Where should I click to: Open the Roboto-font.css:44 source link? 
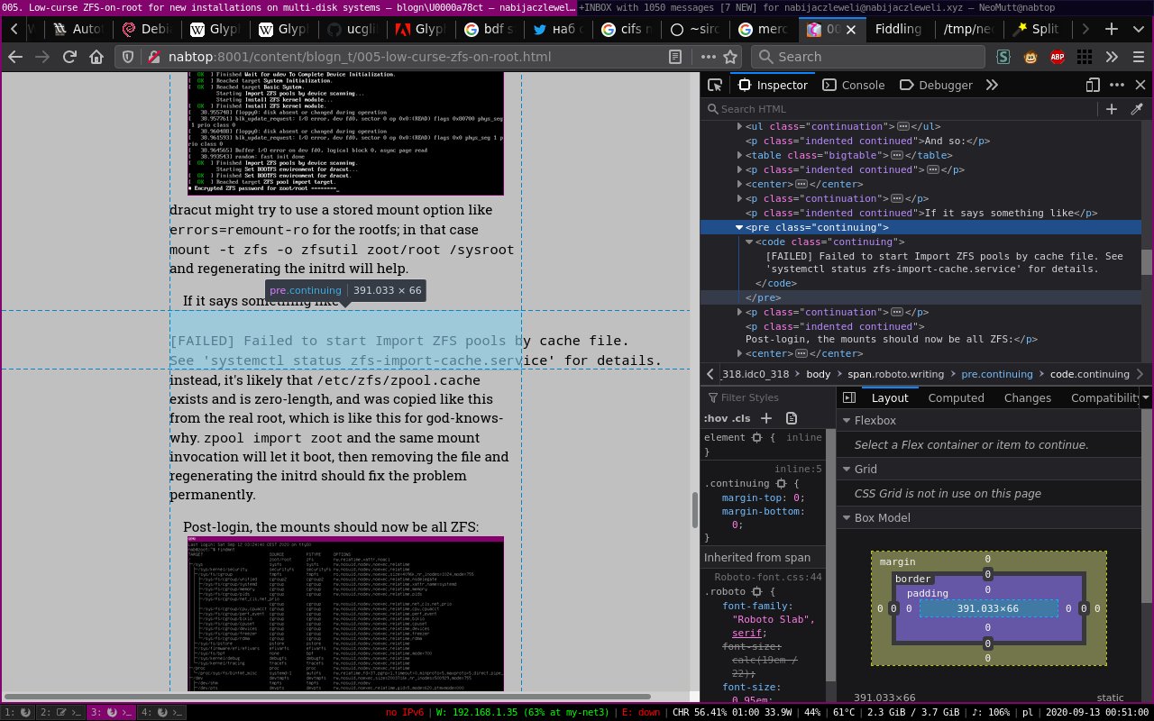[x=767, y=577]
